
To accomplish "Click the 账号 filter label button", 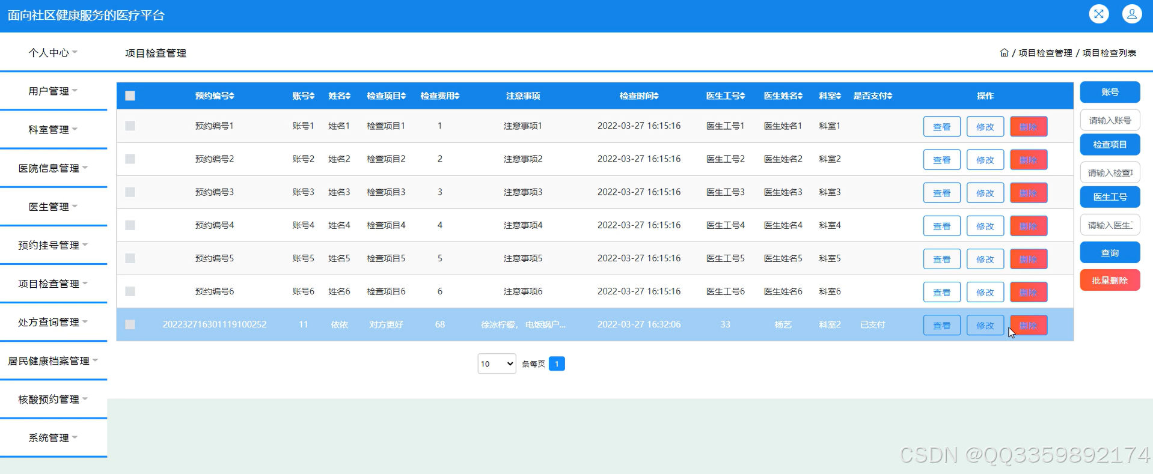I will pos(1110,92).
